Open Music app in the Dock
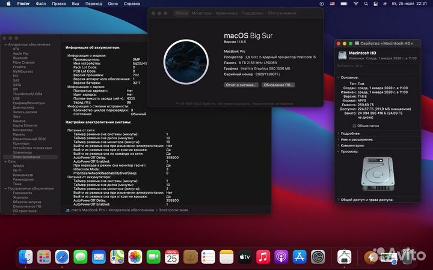 263,257
